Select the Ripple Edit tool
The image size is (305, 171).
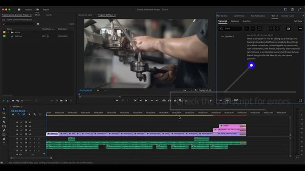(x=4, y=118)
